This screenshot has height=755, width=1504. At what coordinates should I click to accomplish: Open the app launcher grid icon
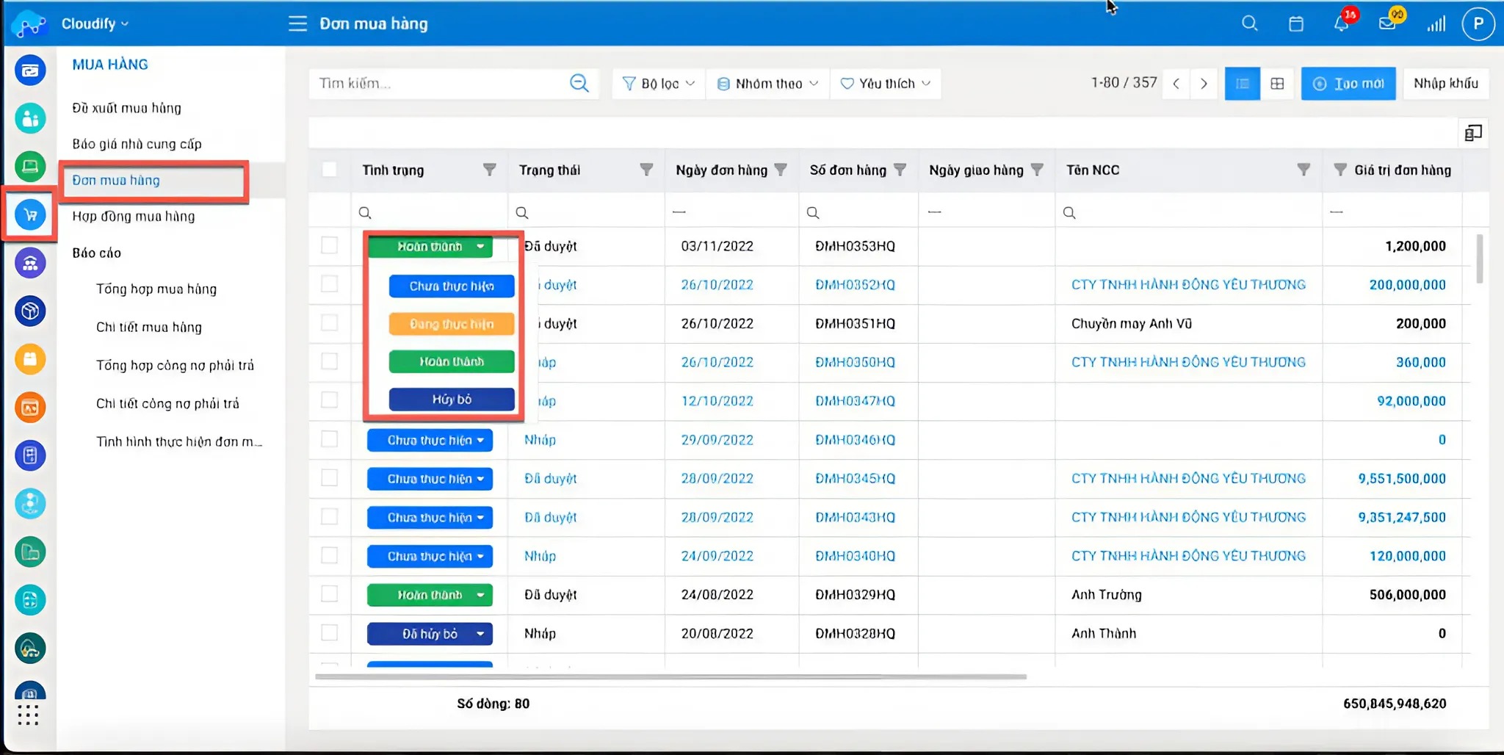click(x=28, y=715)
